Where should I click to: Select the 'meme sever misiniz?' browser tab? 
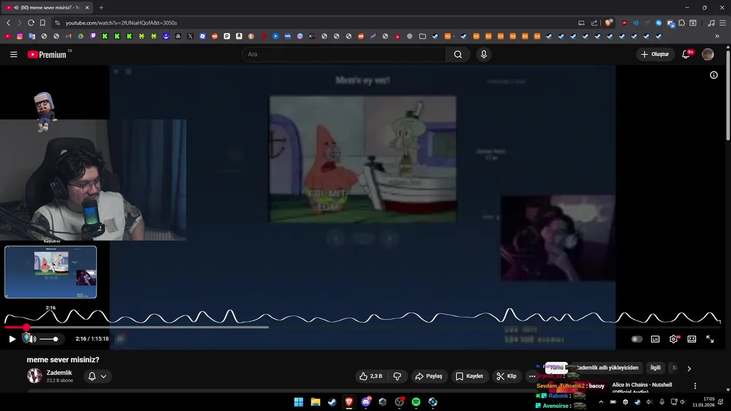(x=47, y=7)
